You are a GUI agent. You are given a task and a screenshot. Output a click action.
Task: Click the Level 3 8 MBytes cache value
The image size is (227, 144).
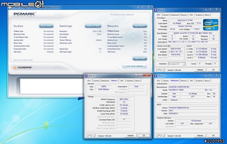coord(201,58)
